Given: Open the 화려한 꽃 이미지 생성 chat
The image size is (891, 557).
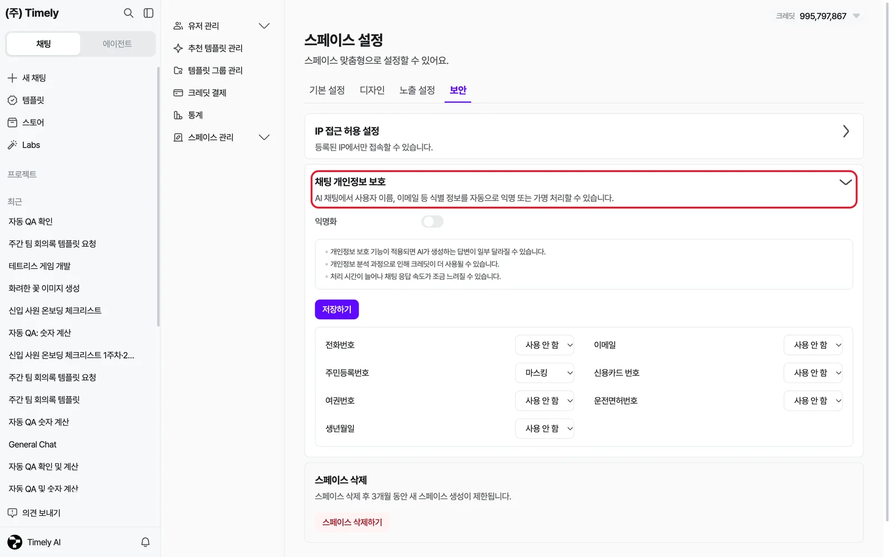Looking at the screenshot, I should pyautogui.click(x=44, y=289).
